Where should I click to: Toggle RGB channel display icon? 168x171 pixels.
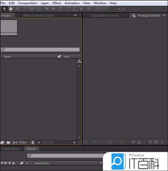pyautogui.click(x=145, y=142)
